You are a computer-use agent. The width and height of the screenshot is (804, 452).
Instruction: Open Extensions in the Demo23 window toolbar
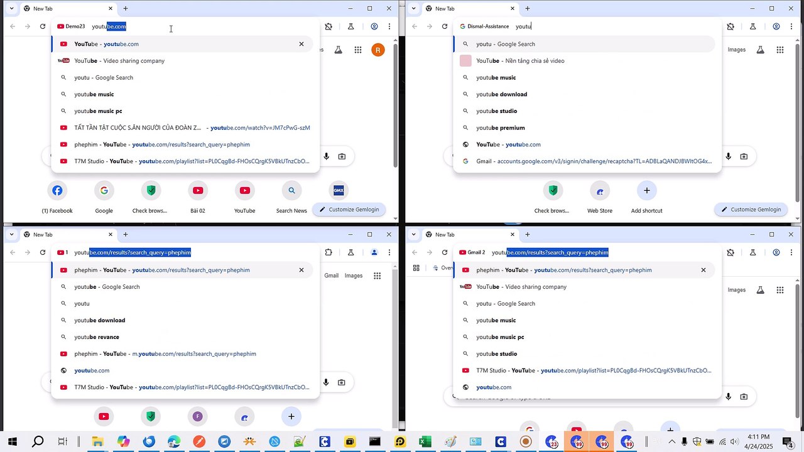329,26
